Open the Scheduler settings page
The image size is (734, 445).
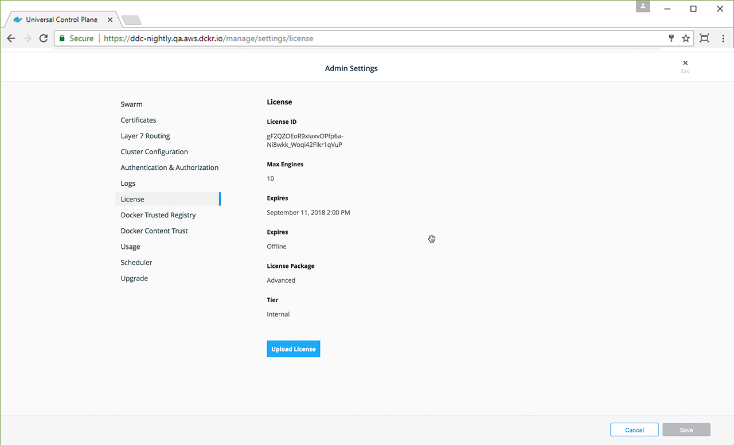(136, 263)
